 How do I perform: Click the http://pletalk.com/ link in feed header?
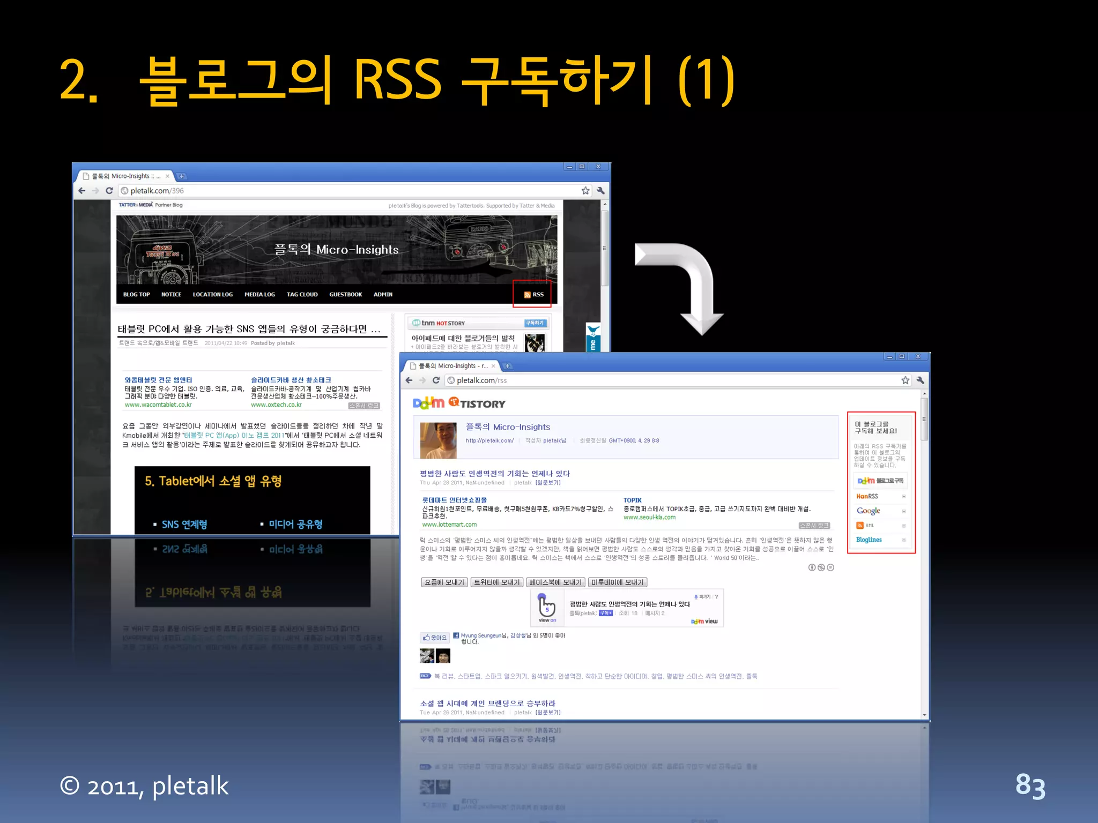[489, 441]
